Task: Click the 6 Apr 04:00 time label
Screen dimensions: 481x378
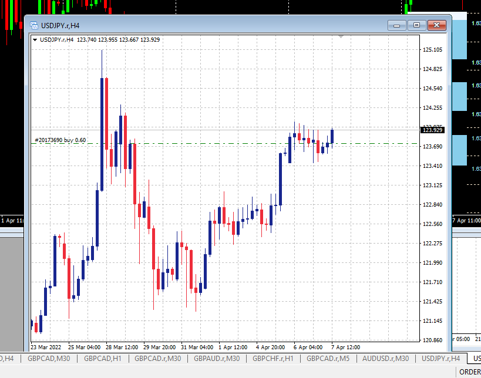Action: (x=308, y=347)
